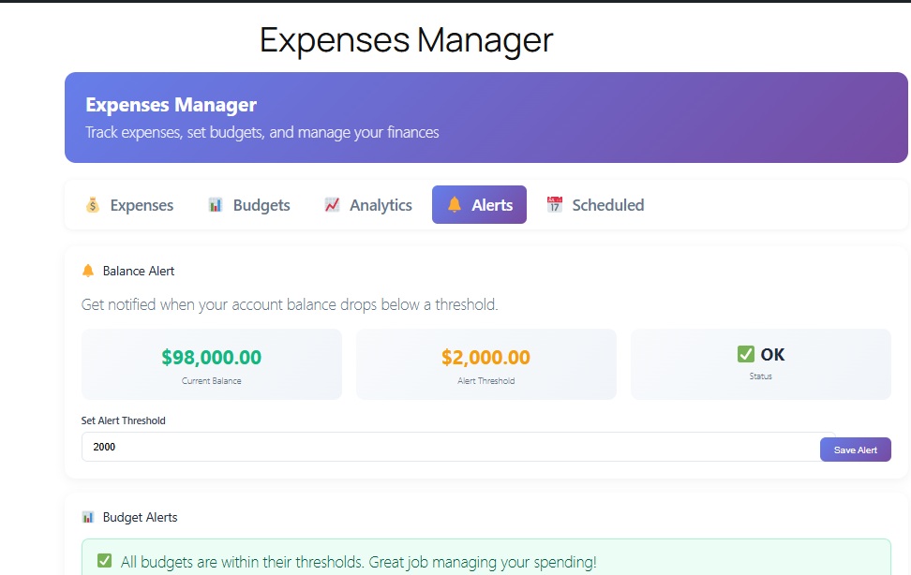Click the line chart Analytics icon
This screenshot has width=911, height=575.
pos(332,205)
